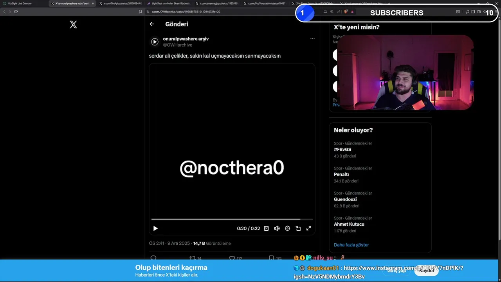
Task: Click the Giriş yap login button
Action: click(x=396, y=271)
